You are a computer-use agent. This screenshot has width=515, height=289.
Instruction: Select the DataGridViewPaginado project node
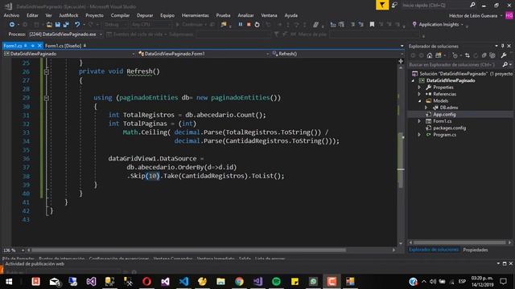coord(451,80)
